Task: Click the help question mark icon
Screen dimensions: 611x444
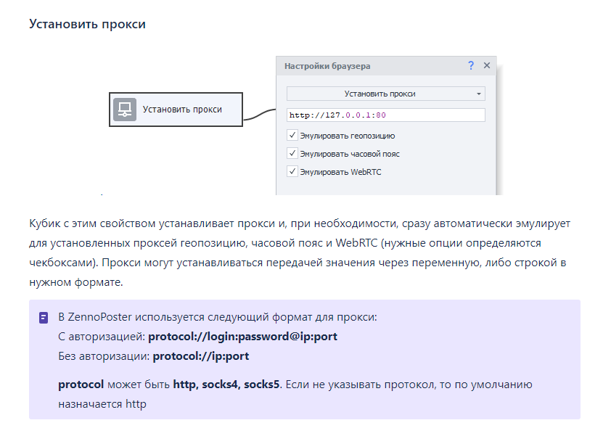Action: (471, 65)
